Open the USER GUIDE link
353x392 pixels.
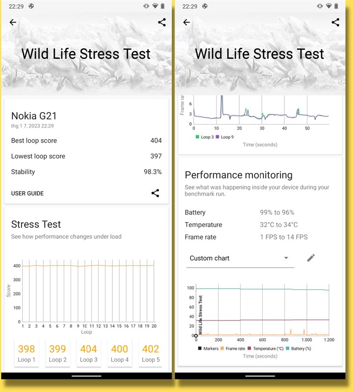27,194
